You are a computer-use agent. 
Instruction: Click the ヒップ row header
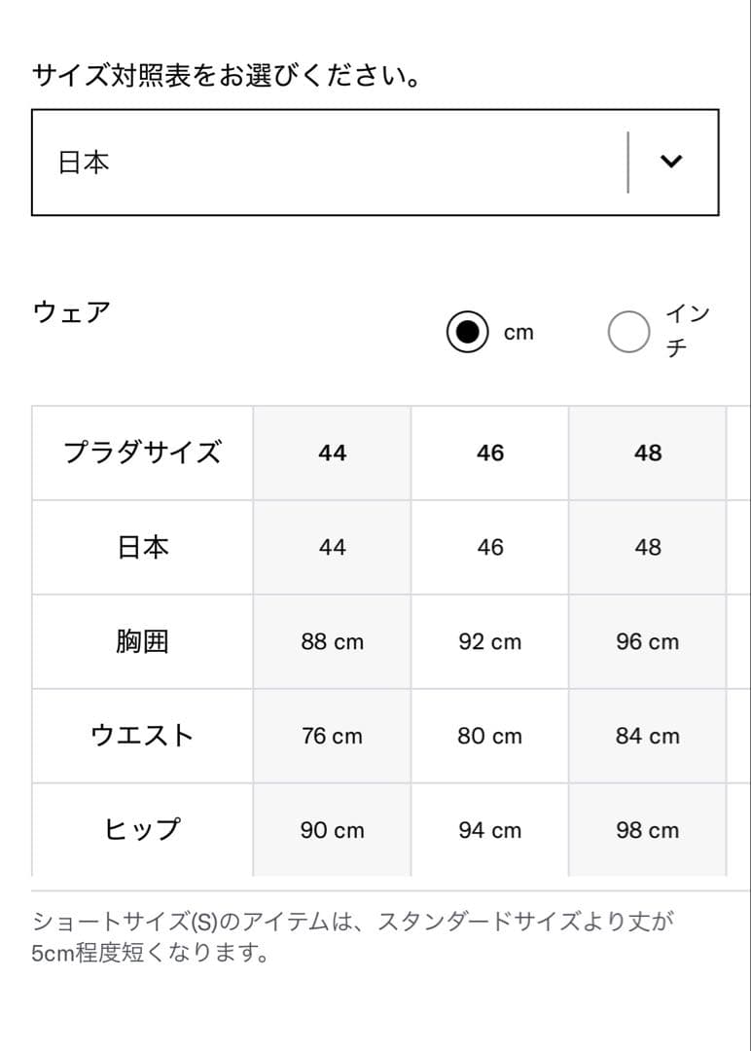point(142,830)
